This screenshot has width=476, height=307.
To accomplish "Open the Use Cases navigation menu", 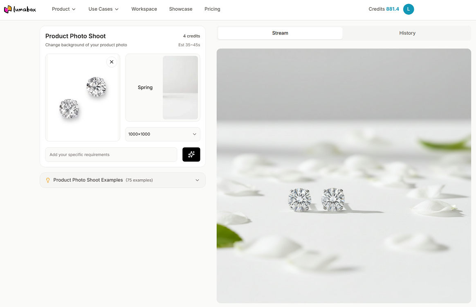I will coord(103,9).
